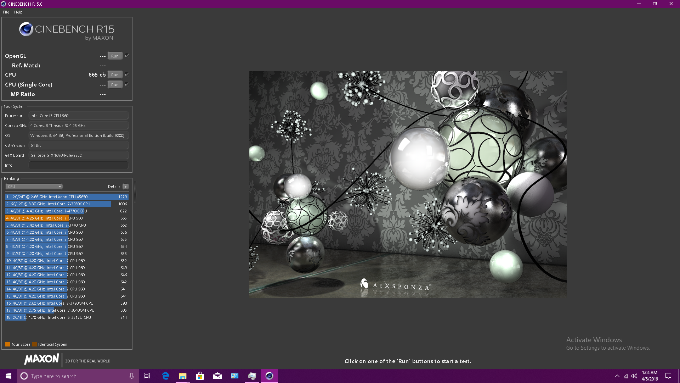Screen dimensions: 680x383
Task: Open the Help menu
Action: pyautogui.click(x=18, y=12)
